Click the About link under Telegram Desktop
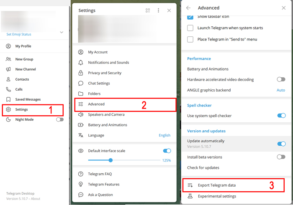The height and width of the screenshot is (205, 293). click(36, 199)
